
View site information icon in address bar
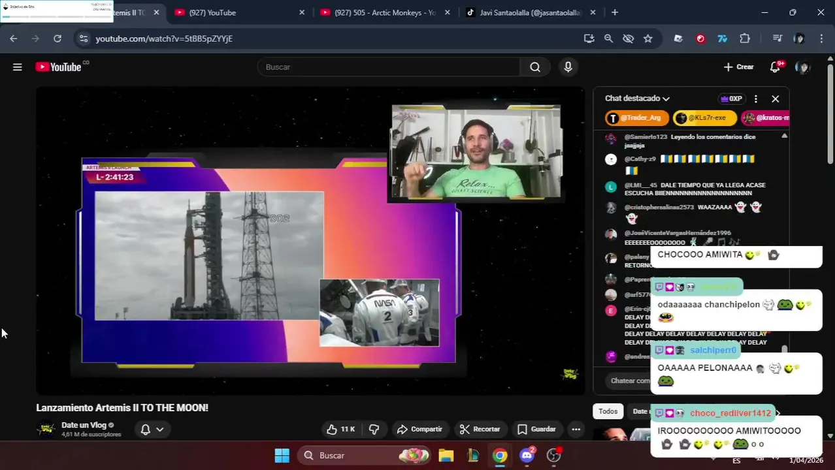tap(83, 39)
